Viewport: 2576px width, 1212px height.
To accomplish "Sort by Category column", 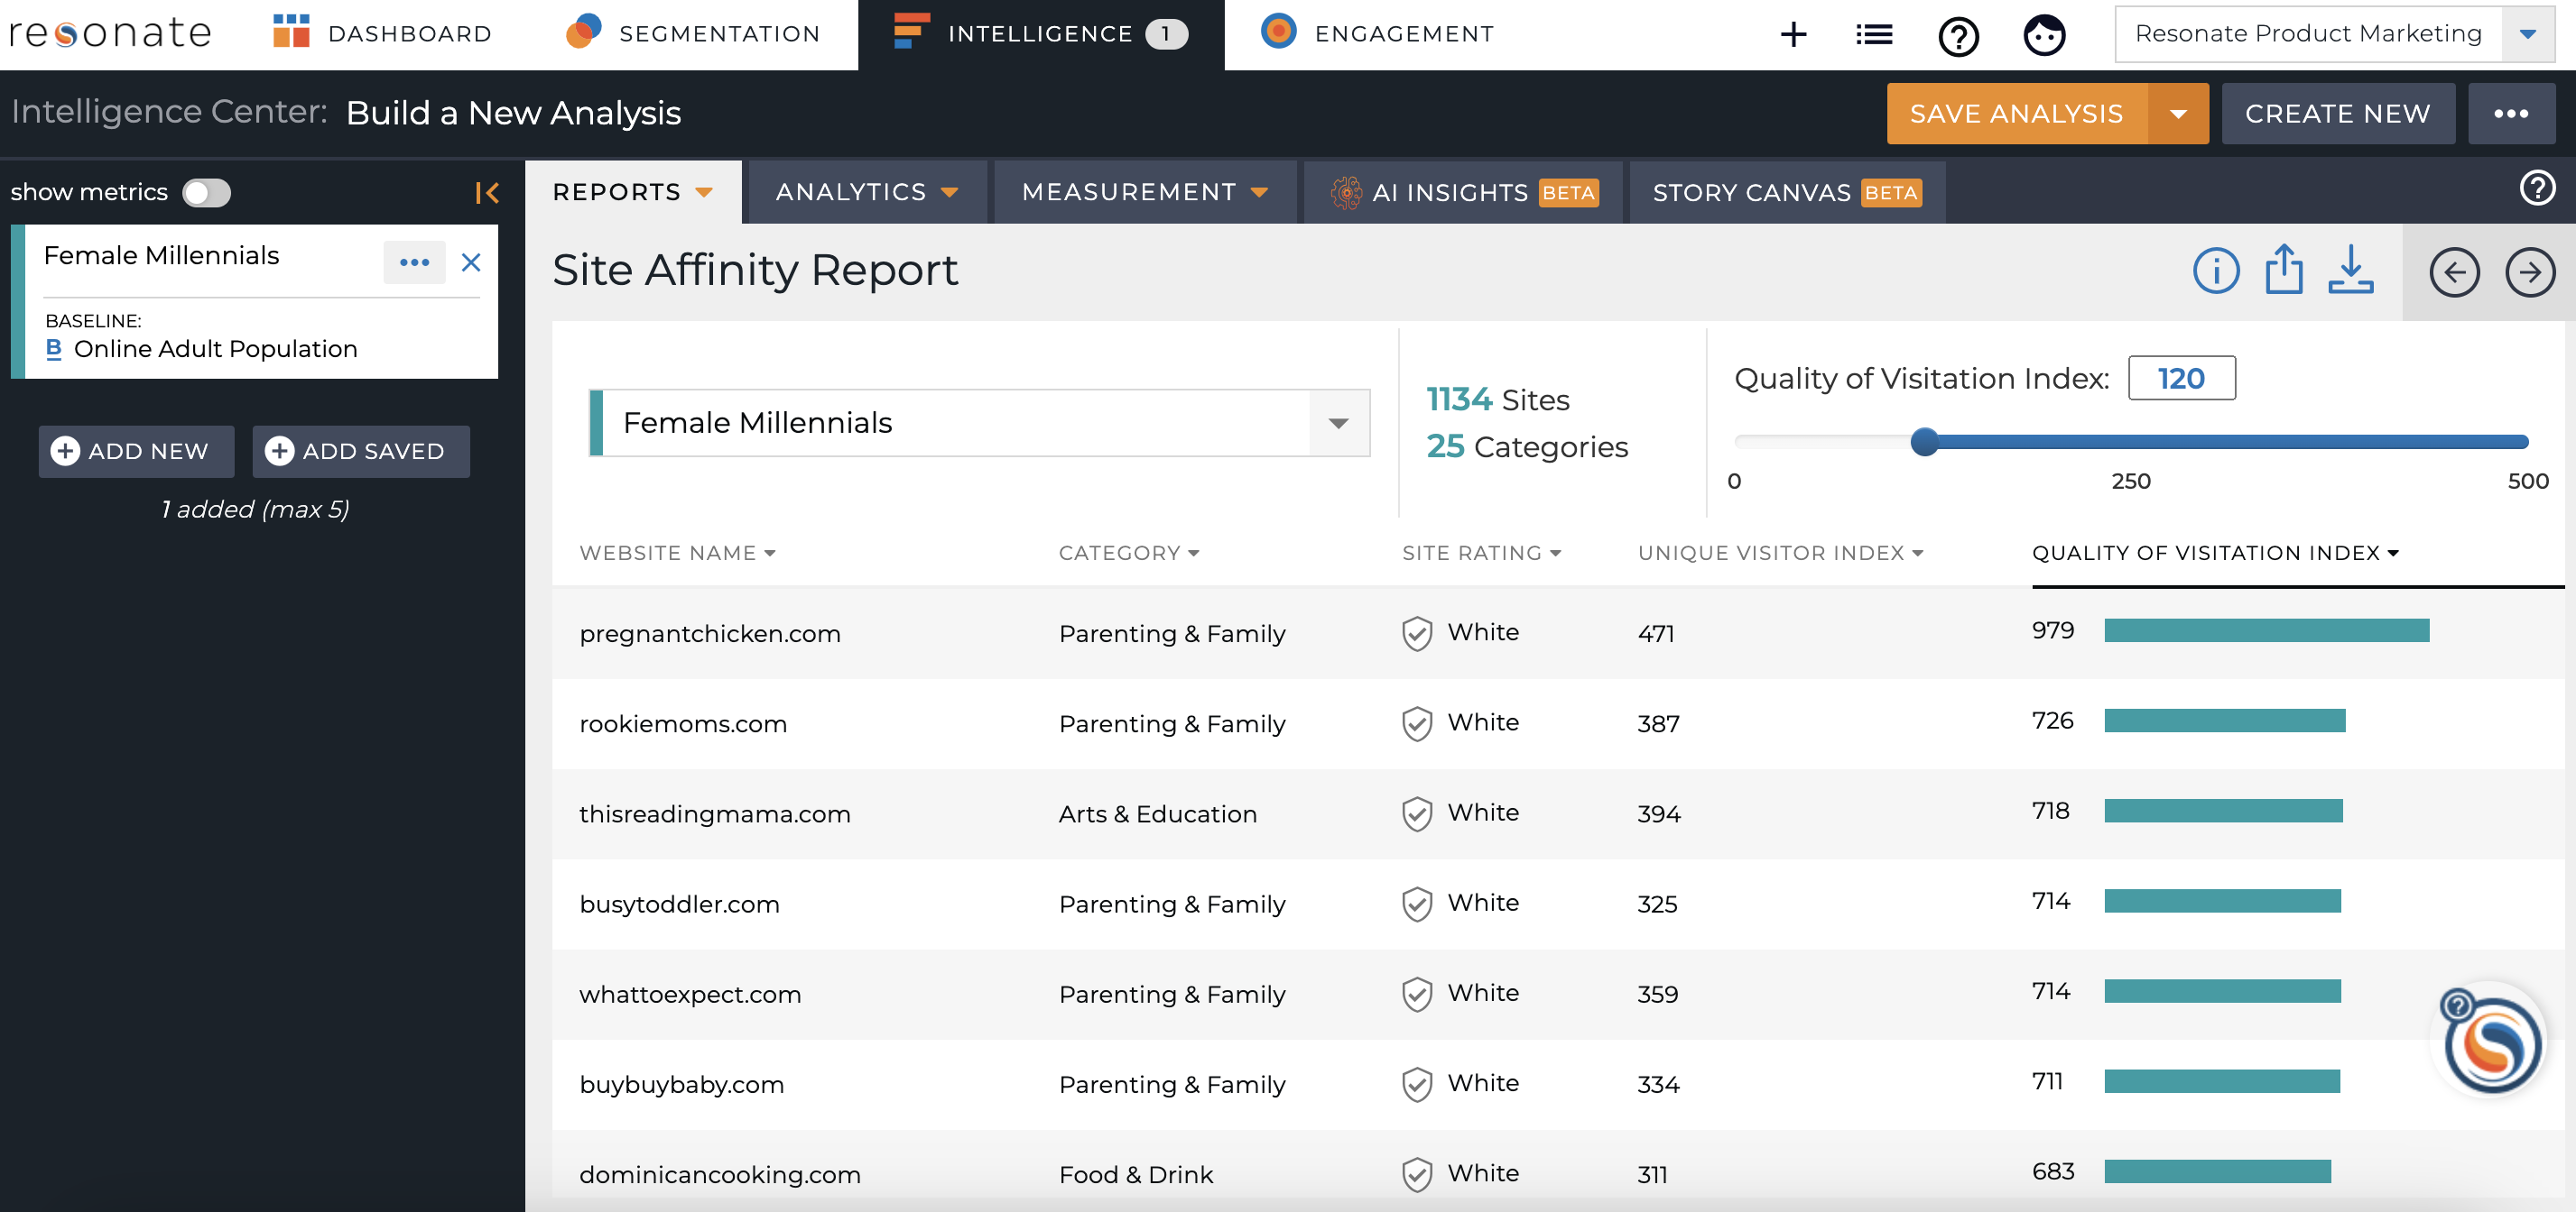I will 1129,553.
